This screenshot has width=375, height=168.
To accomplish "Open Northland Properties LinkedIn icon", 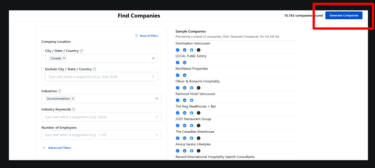I will pos(184,75).
